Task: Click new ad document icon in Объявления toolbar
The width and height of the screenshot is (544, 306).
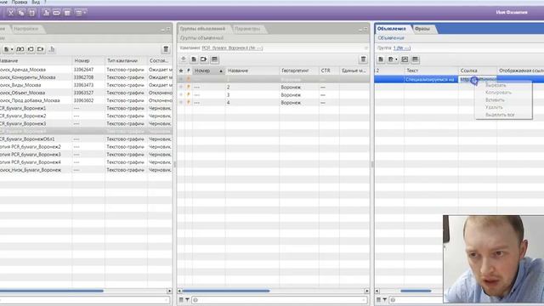Action: coord(381,59)
